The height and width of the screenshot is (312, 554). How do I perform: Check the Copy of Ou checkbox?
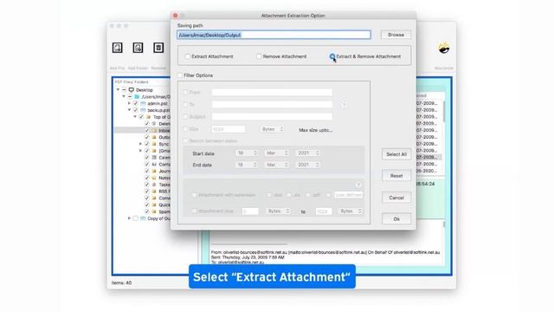(135, 218)
